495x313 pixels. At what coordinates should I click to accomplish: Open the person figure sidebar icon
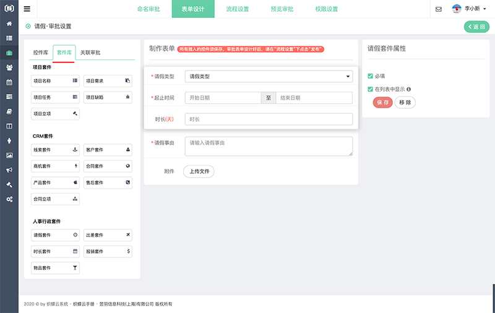click(x=9, y=140)
